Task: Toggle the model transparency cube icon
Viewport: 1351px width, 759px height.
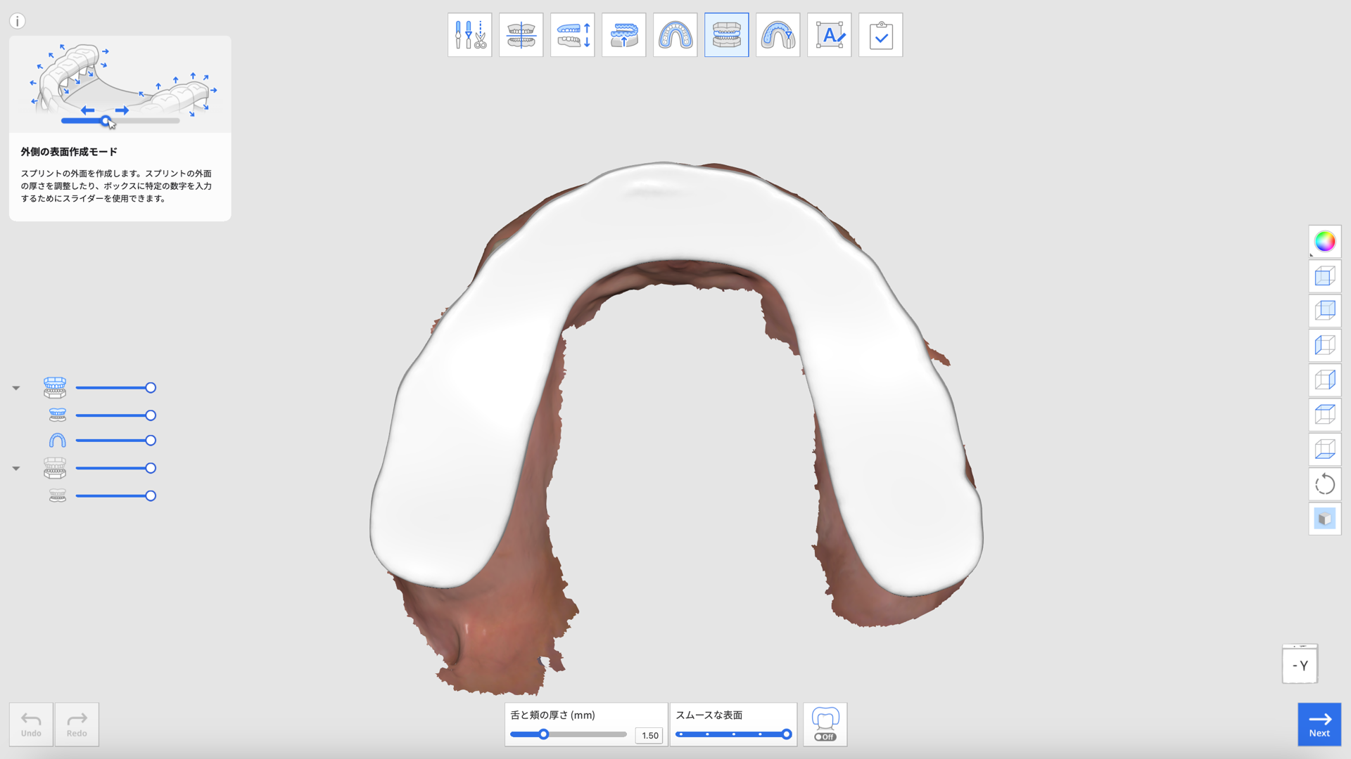Action: pyautogui.click(x=1325, y=519)
